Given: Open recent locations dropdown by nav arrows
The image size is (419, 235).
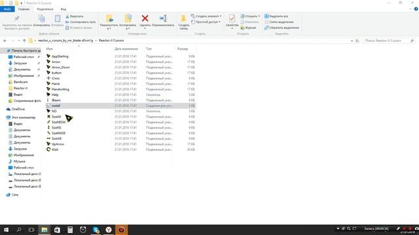Looking at the screenshot, I should 19,40.
